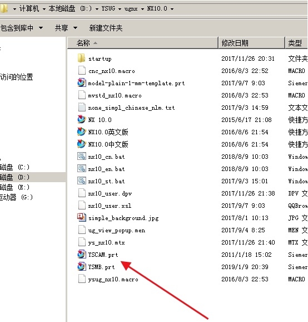Viewport: 308px width, 322px height.
Task: Select 访问的位置 in navigation pane
Action: coord(16,77)
